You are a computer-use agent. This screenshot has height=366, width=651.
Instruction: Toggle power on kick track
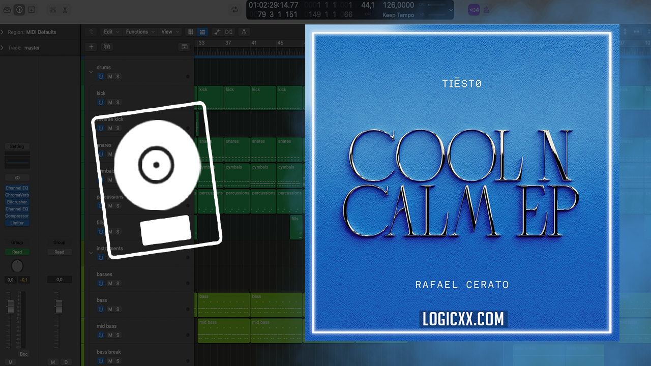click(101, 102)
